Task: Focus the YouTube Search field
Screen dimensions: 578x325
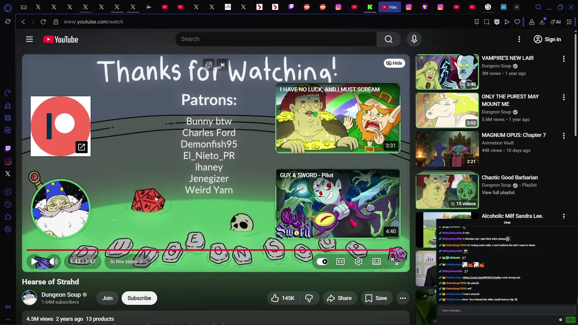Action: 276,39
